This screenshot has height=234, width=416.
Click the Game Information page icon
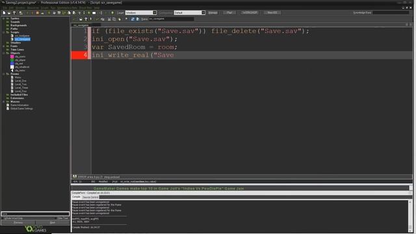click(x=8, y=105)
